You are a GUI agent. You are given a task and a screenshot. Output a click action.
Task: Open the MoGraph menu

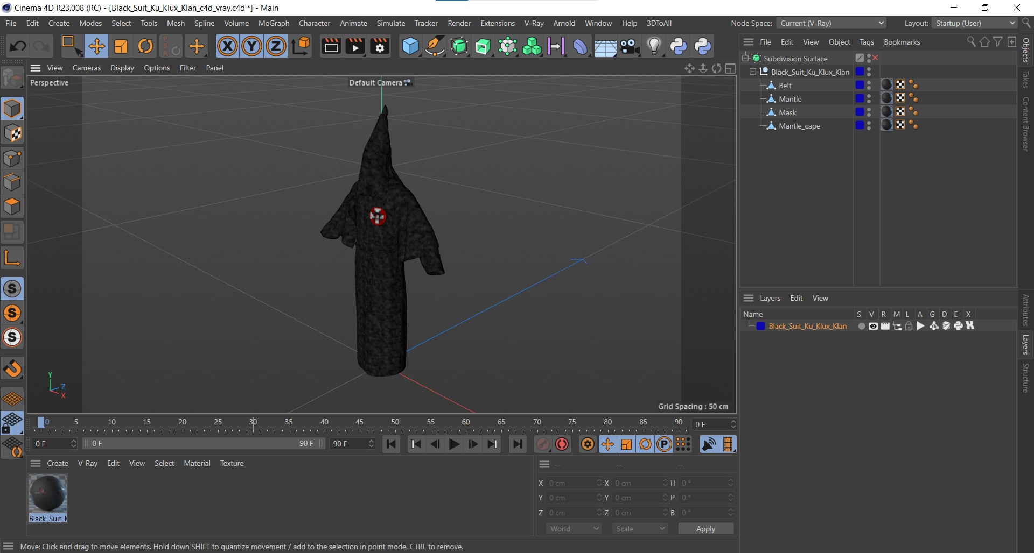274,23
